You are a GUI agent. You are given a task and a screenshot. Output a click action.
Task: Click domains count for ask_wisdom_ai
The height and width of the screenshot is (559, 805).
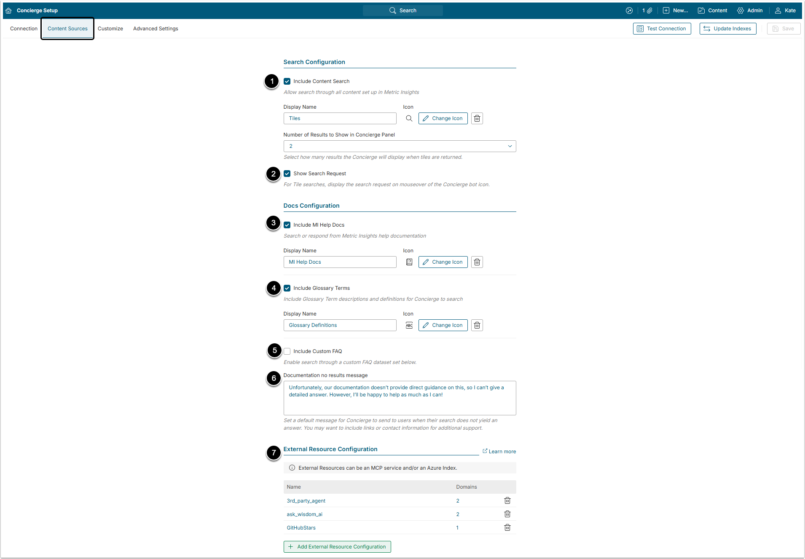click(x=458, y=514)
